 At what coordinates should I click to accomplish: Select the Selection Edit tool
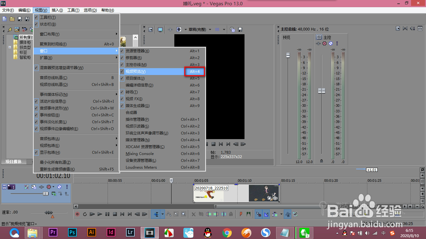[176, 214]
